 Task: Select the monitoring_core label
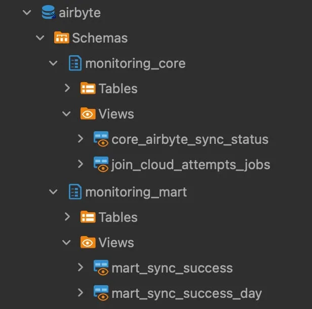click(x=136, y=64)
